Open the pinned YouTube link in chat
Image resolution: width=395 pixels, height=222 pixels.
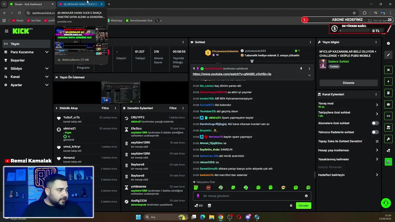232,74
